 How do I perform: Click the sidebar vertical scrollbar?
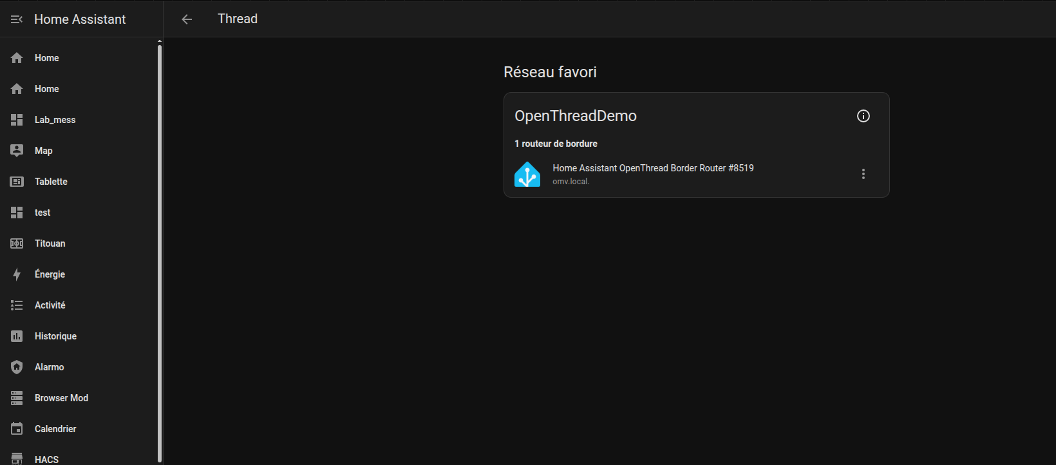(160, 251)
